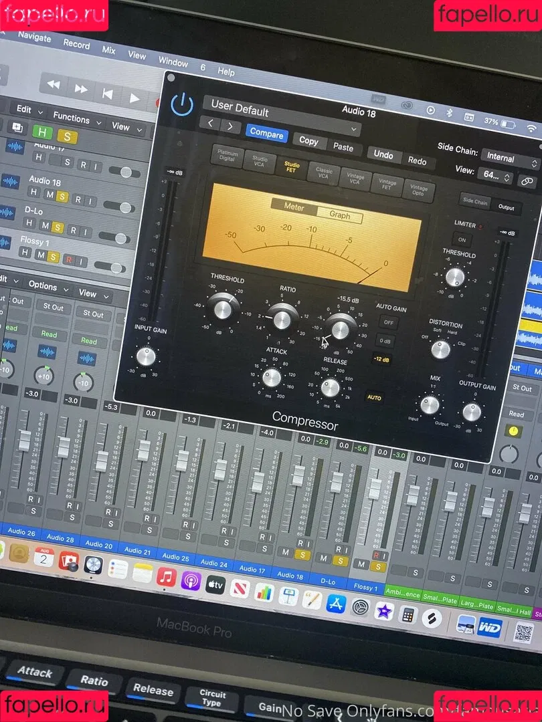Click the Wi-Fi icon in the menu bar
The width and height of the screenshot is (542, 722).
pyautogui.click(x=533, y=128)
